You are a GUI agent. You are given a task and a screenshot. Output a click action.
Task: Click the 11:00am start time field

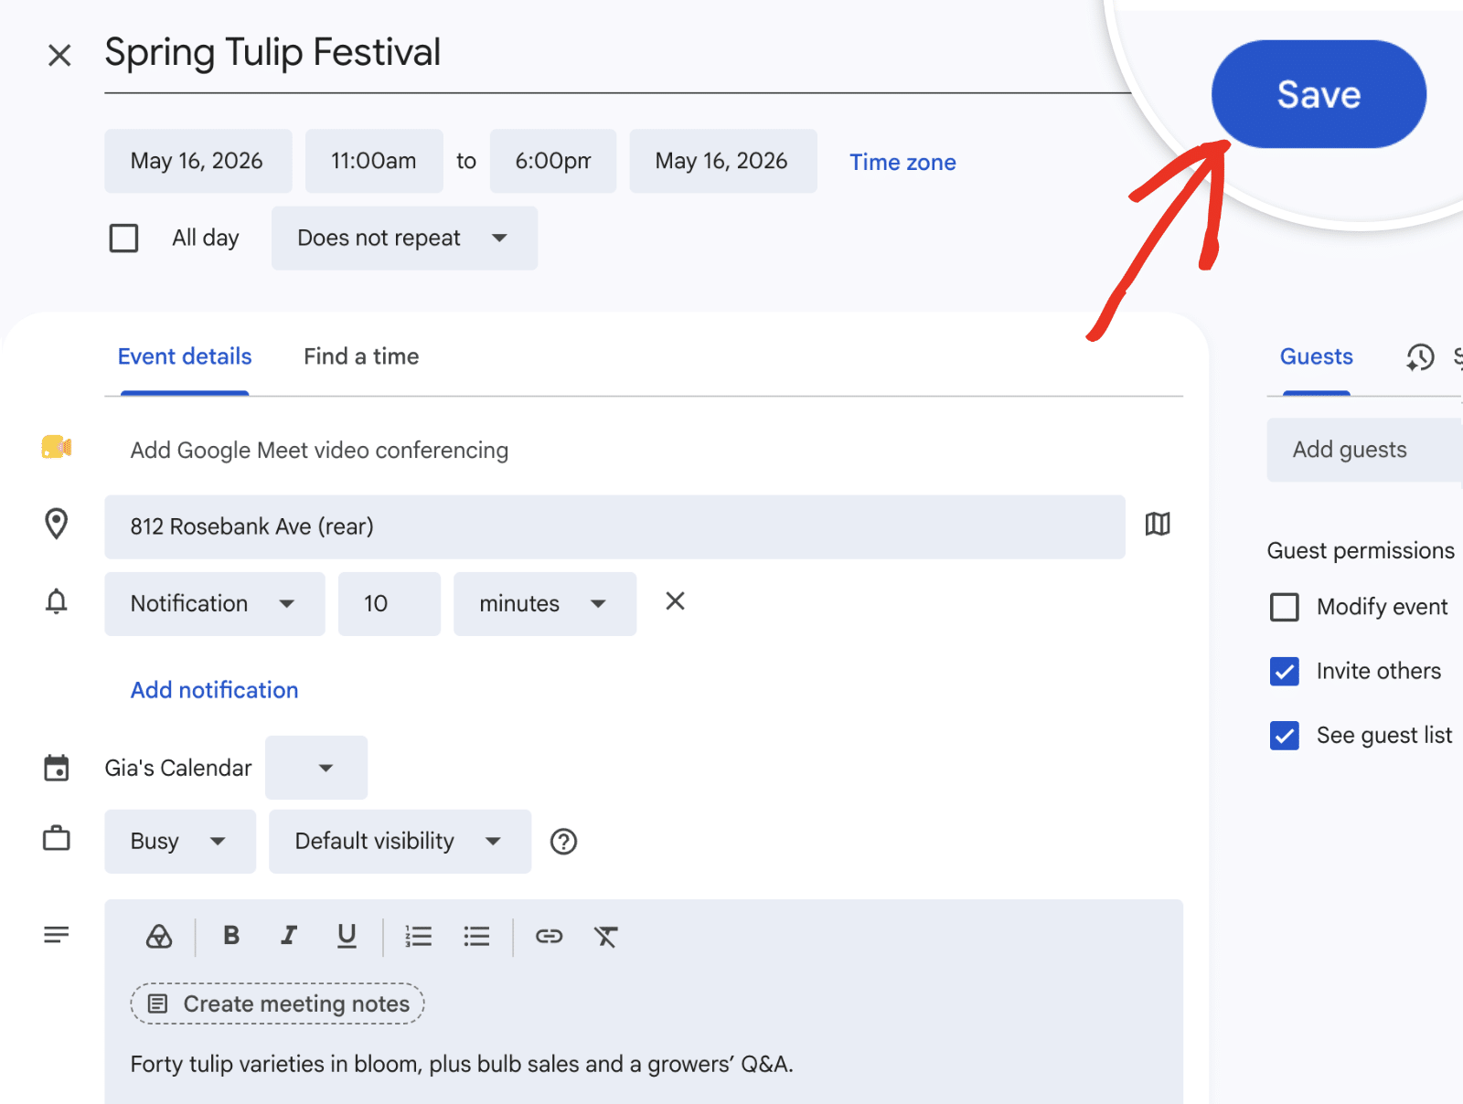pyautogui.click(x=374, y=161)
